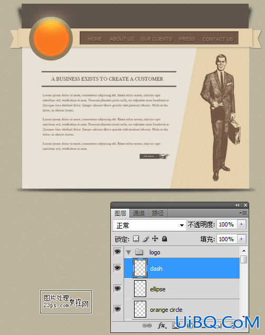Click the CONTACT US navigation link
265x335 pixels.
tap(217, 39)
